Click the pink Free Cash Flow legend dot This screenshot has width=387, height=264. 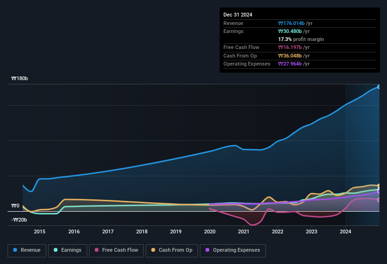point(97,250)
